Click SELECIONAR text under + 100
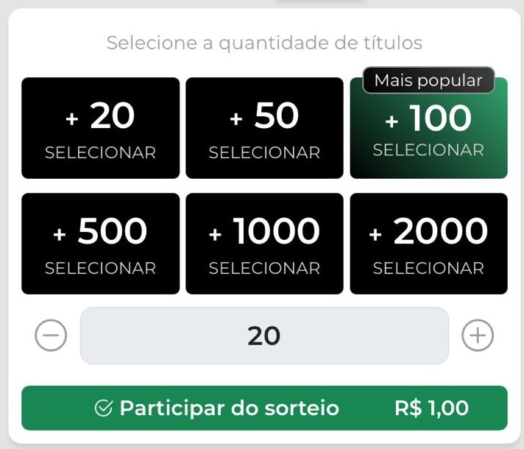 (x=428, y=150)
